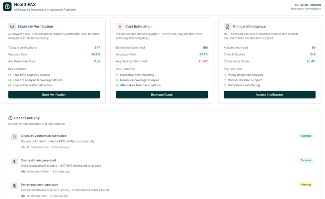The image size is (325, 199).
Task: Click the Cost Estimation dollar icon
Action: 120,27
